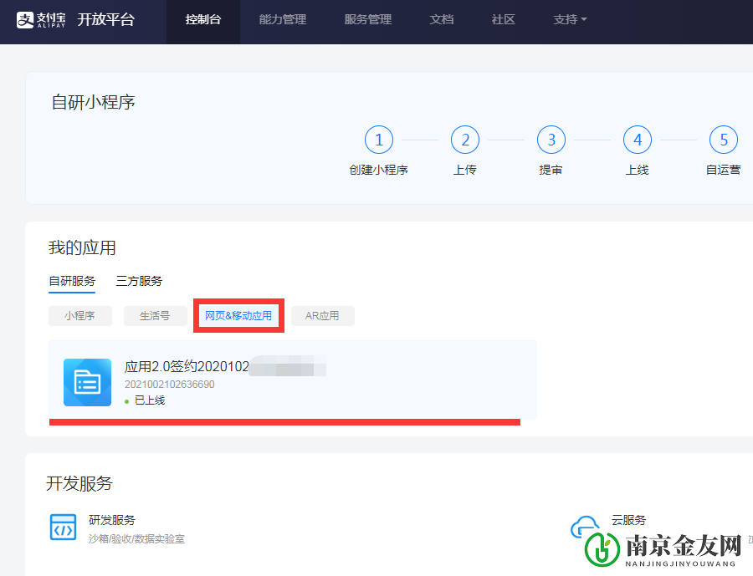Click step 3 提审 circle
753x576 pixels.
(551, 140)
